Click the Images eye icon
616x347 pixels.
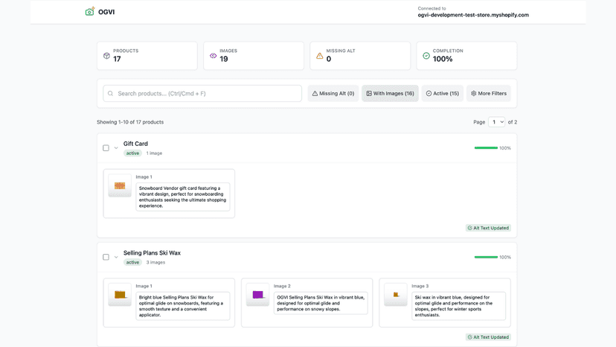pos(213,56)
